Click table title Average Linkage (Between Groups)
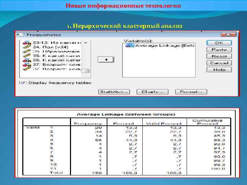The image size is (247, 185). pyautogui.click(x=126, y=114)
